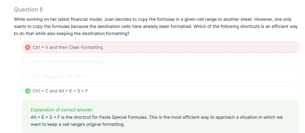The width and height of the screenshot is (305, 133).
Task: Click the 'Question 6' heading
Action: click(28, 10)
